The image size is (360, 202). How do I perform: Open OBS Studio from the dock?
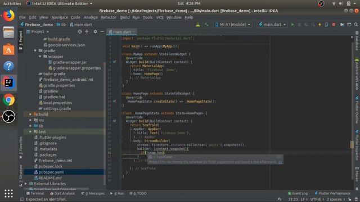pos(9,117)
